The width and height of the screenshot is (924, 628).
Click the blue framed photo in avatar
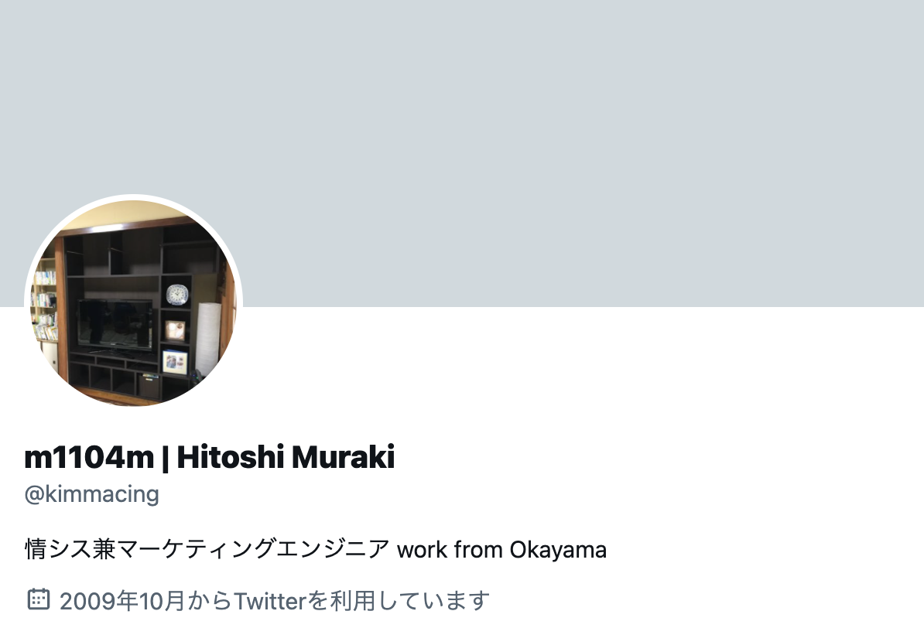coord(174,361)
